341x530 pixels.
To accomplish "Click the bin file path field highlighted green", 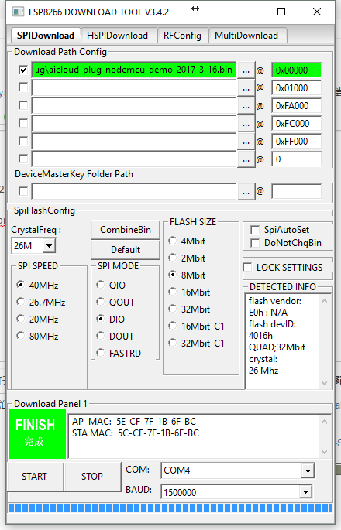I will tap(134, 70).
